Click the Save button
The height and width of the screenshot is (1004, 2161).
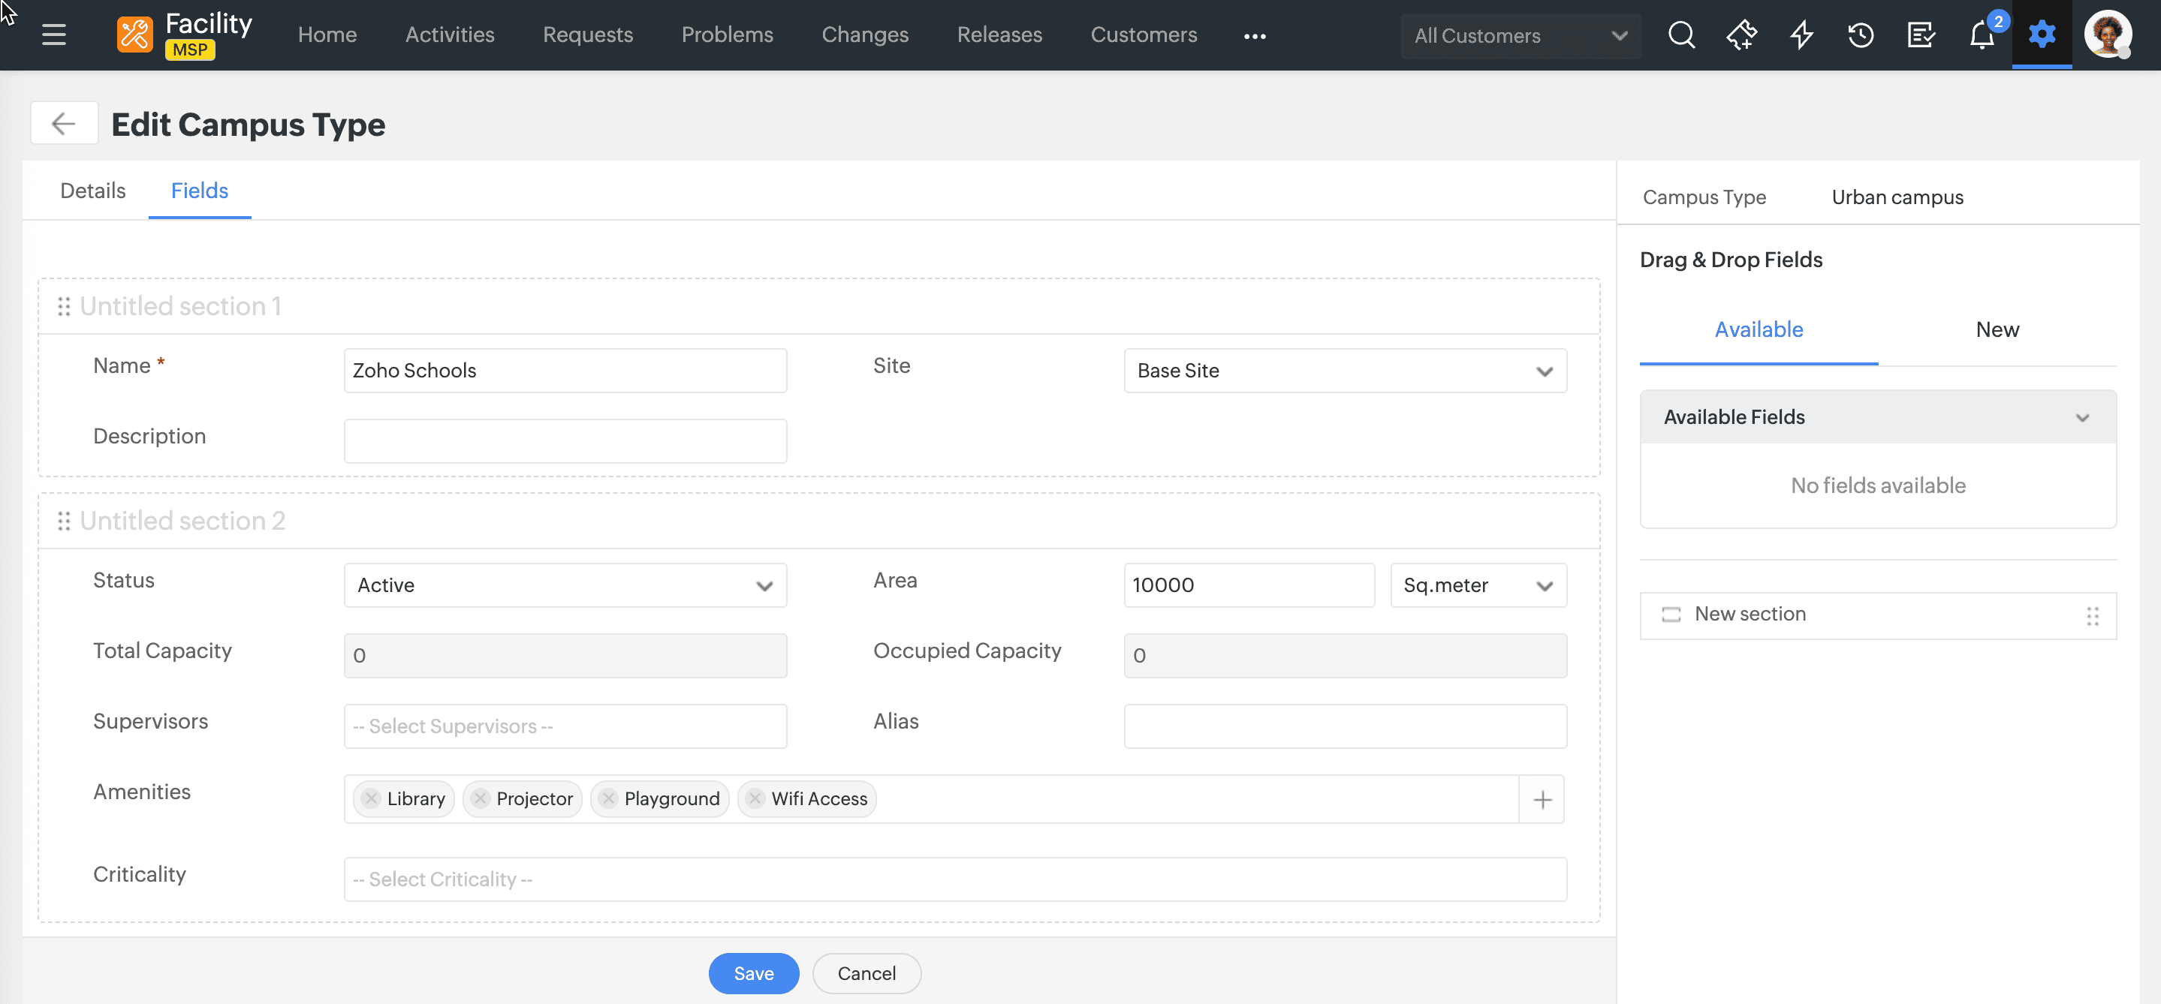[x=752, y=973]
